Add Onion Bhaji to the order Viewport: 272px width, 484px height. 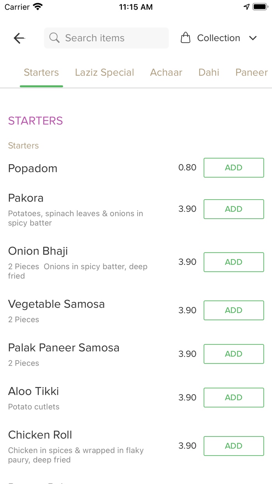[x=234, y=262]
